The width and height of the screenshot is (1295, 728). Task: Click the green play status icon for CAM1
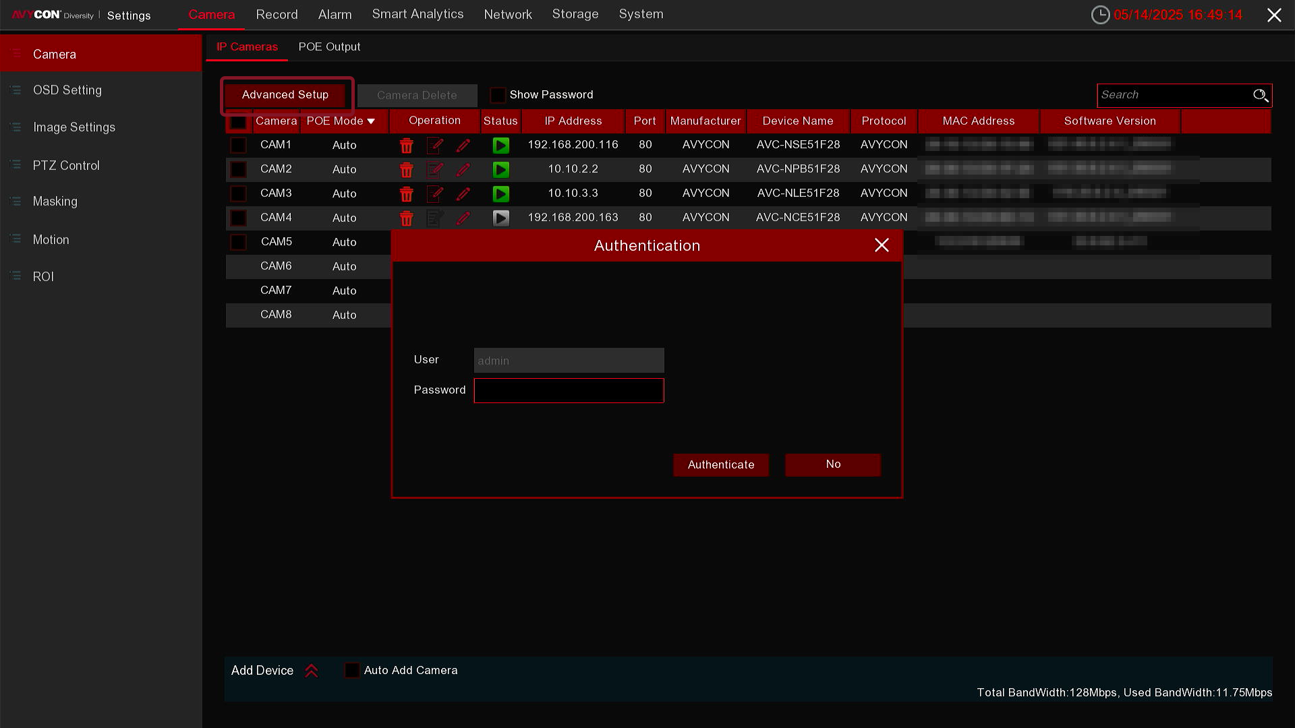(x=500, y=146)
